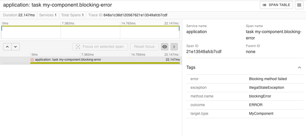
Task: Click the 7.382ms marker in minimap
Action: coord(68,23)
